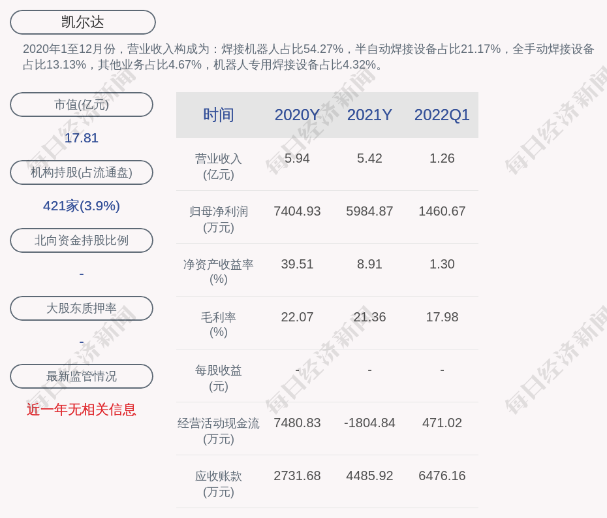
Task: Select the 2021Y column header
Action: click(x=369, y=115)
